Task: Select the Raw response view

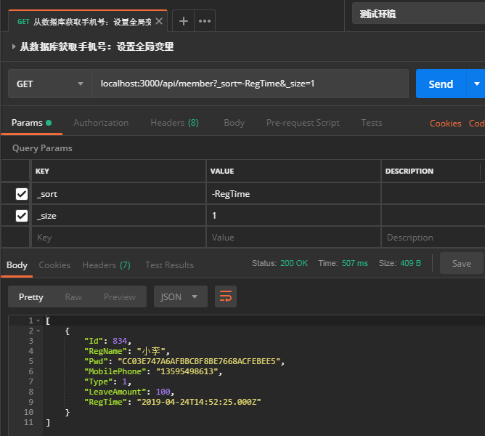Action: click(x=73, y=296)
